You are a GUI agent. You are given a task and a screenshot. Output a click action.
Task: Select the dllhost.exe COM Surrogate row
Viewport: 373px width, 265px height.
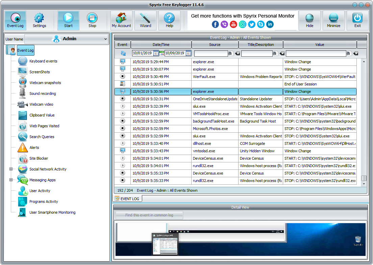pos(235,143)
